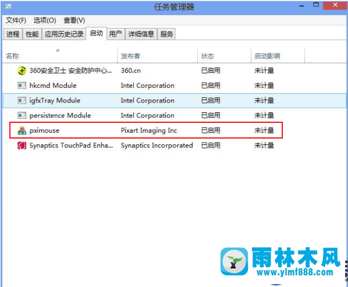Maximize the Task Manager window

316,5
